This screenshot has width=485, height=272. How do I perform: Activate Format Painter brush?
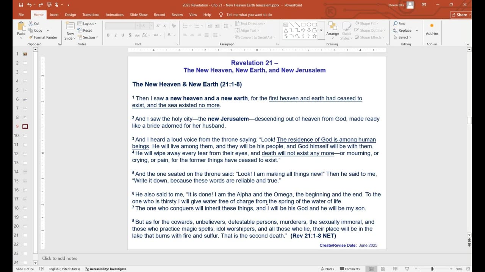pos(43,37)
